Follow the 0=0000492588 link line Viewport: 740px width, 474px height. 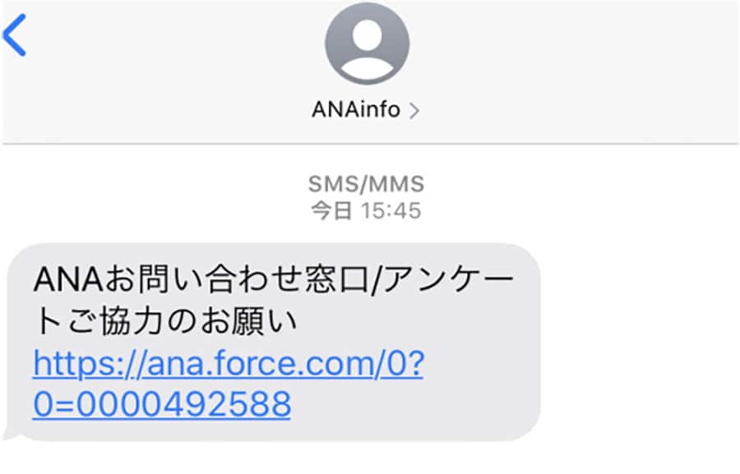(162, 404)
